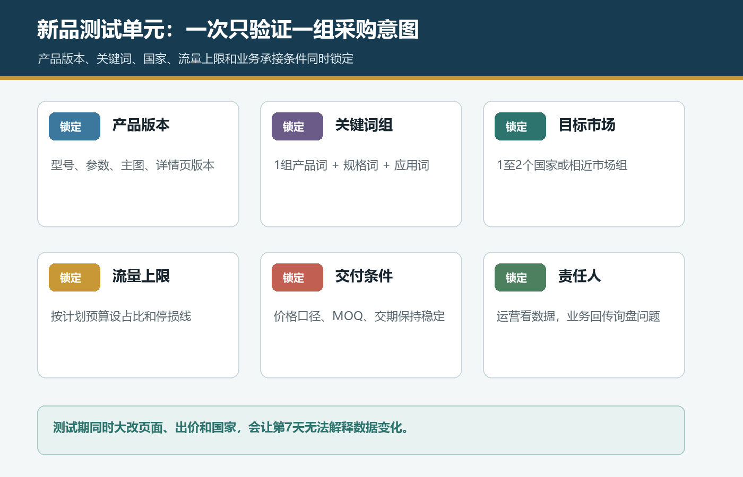Image resolution: width=743 pixels, height=477 pixels.
Task: Click text 按计划预算设占比和停损线
Action: pos(121,316)
